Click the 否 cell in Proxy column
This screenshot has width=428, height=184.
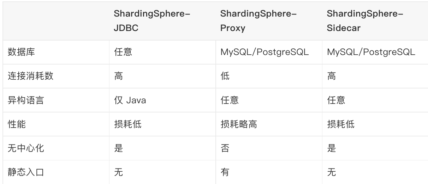tap(225, 148)
